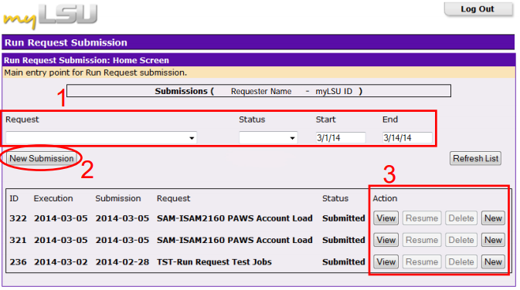Click Resume for submission 321
This screenshot has height=290, width=520.
tap(422, 240)
